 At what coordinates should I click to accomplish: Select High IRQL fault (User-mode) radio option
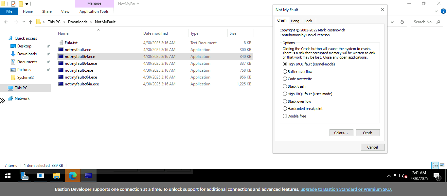coord(285,94)
